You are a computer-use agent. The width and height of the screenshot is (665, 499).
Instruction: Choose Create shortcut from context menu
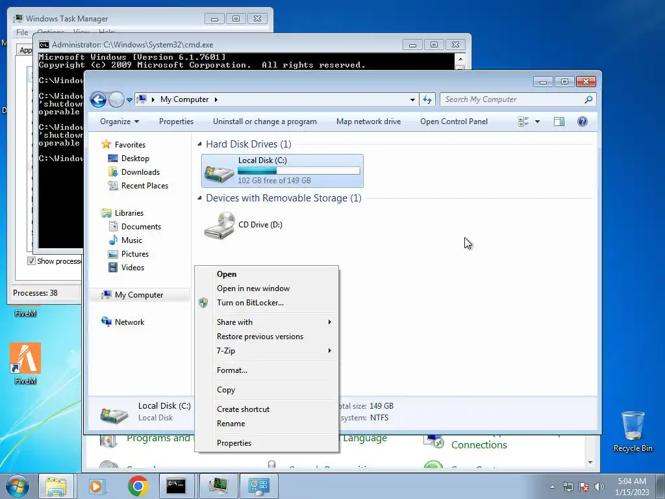267,409
